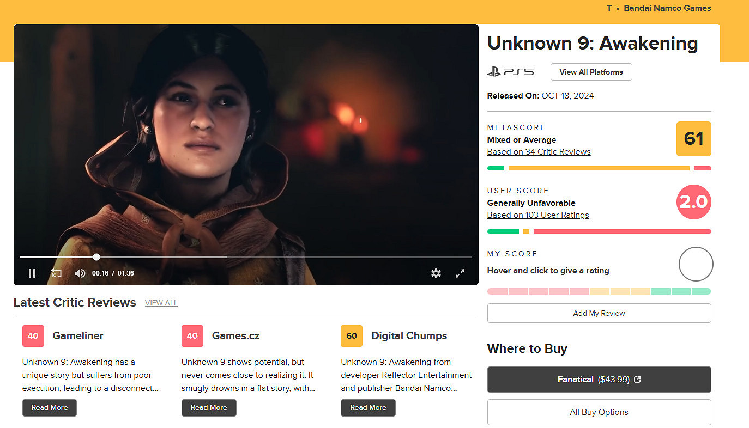Expand View All Platforms list
Image resolution: width=749 pixels, height=428 pixels.
(x=591, y=72)
